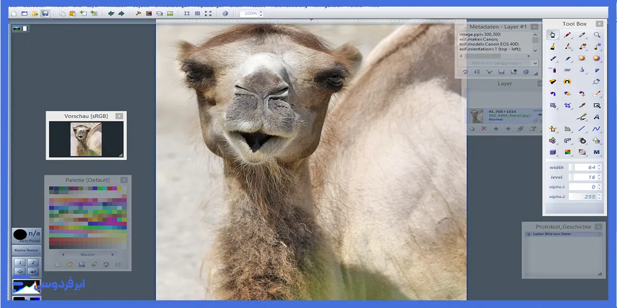Click the alpha.1 value stepper in Tool Box
The width and height of the screenshot is (617, 308).
tap(600, 187)
